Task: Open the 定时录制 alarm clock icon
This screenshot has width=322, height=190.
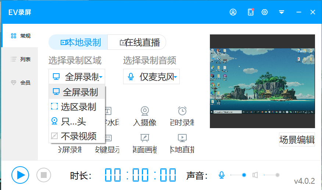Action: click(182, 111)
